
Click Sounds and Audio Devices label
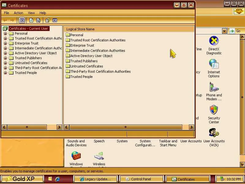76,143
